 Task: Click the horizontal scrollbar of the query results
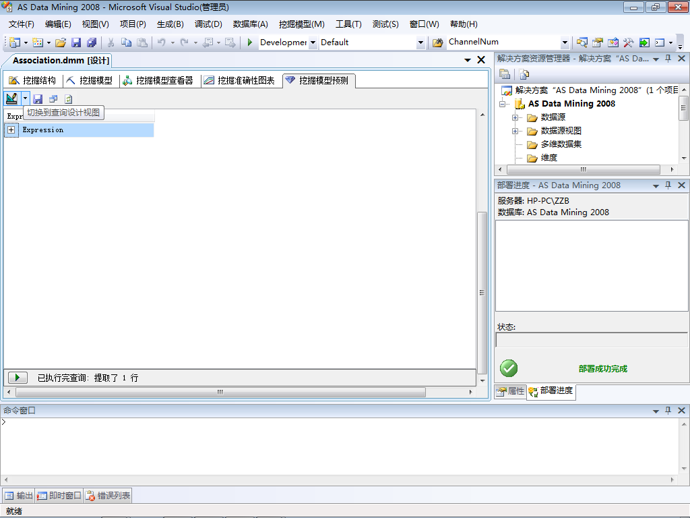click(220, 392)
